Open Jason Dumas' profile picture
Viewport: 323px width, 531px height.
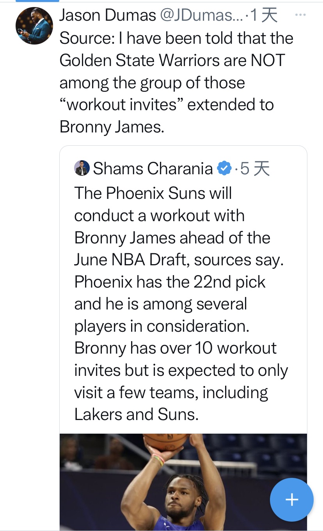point(34,26)
